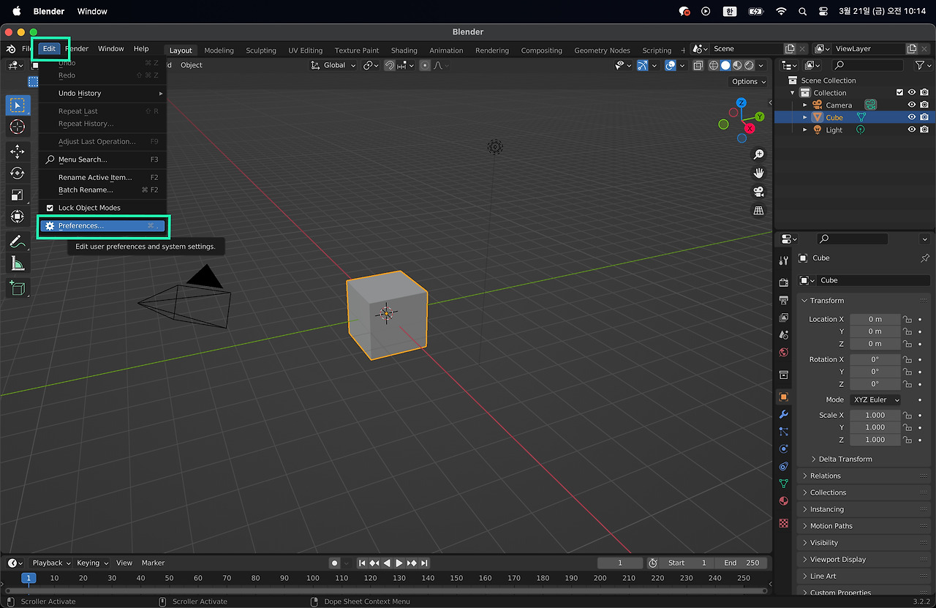This screenshot has width=936, height=608.
Task: Select the Measure ruler tool
Action: coord(18,263)
